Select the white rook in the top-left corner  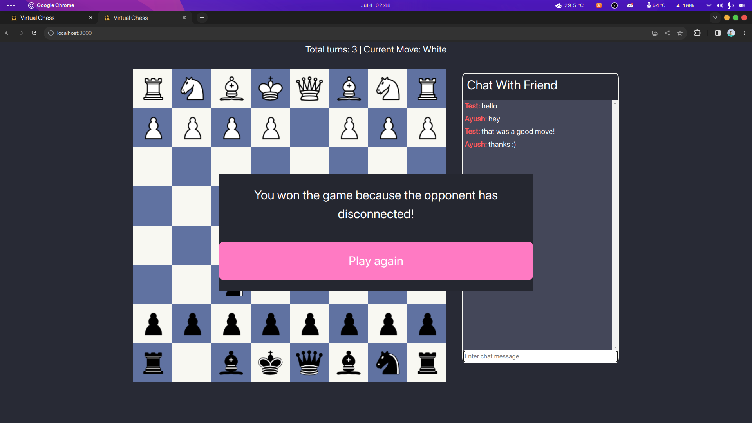coord(153,88)
